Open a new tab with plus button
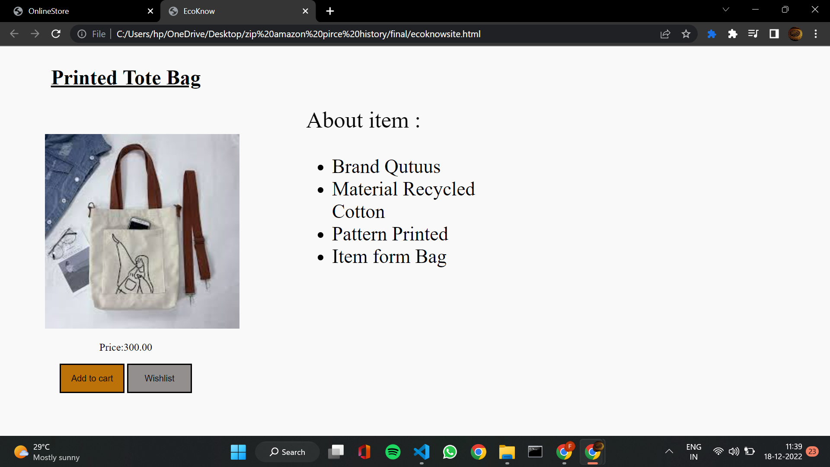 (x=330, y=11)
